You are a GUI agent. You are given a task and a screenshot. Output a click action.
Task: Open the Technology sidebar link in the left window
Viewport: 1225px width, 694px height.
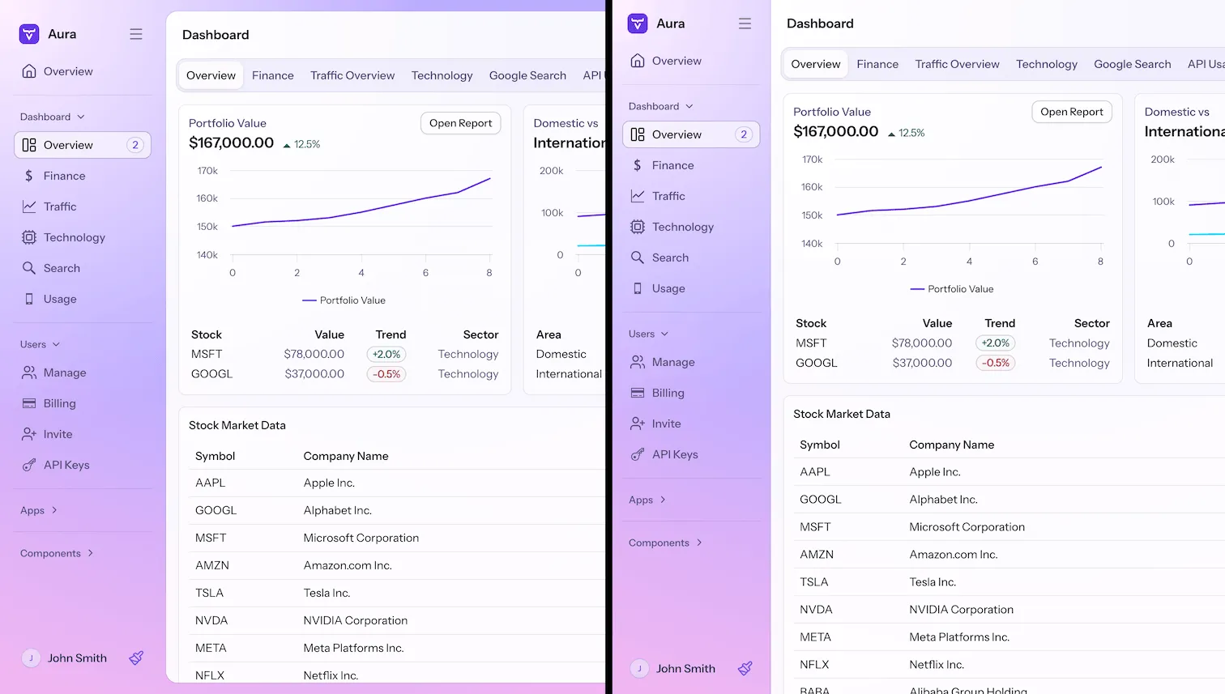pos(83,237)
